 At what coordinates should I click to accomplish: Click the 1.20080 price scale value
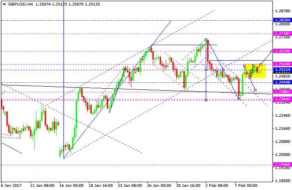tap(283, 154)
